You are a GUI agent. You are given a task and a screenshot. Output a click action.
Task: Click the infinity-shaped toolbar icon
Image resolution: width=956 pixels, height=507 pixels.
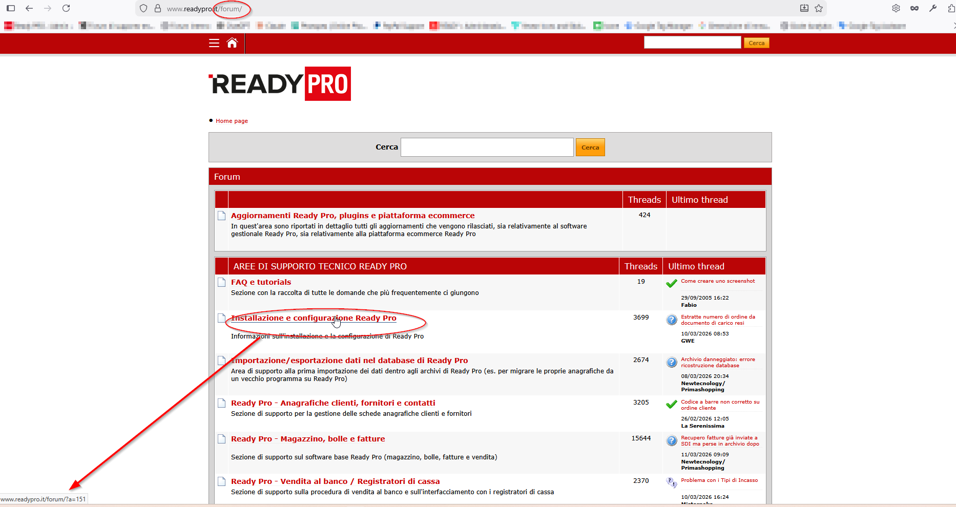915,8
